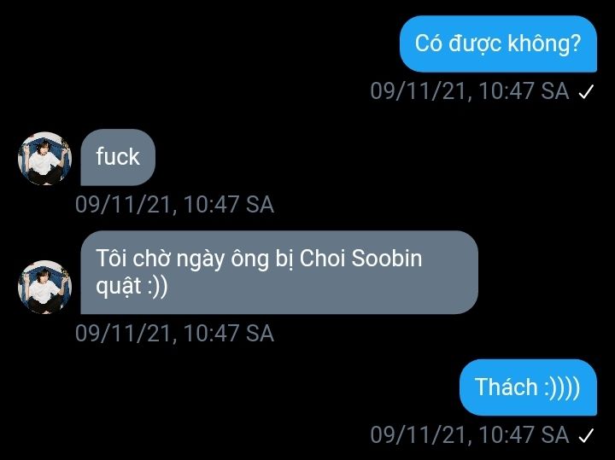
Task: Click timestamp below "Thách :))))" message
Action: click(470, 435)
